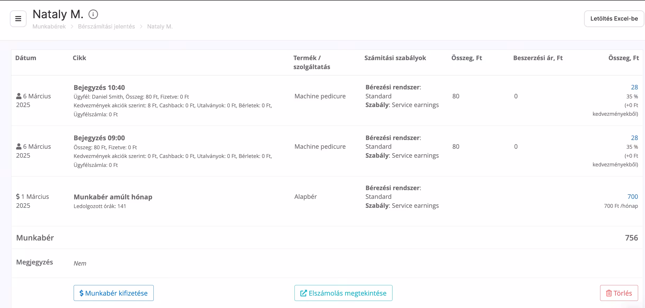Click external link icon in Elszámolás megtekintése

tap(303, 293)
